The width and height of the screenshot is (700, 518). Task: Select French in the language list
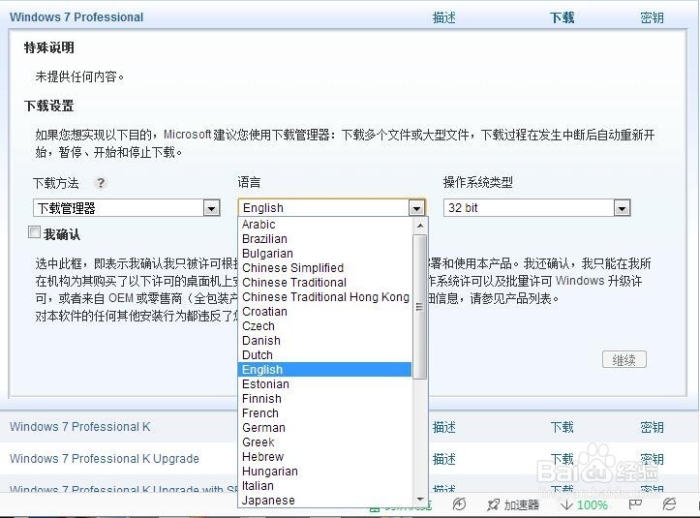click(324, 413)
